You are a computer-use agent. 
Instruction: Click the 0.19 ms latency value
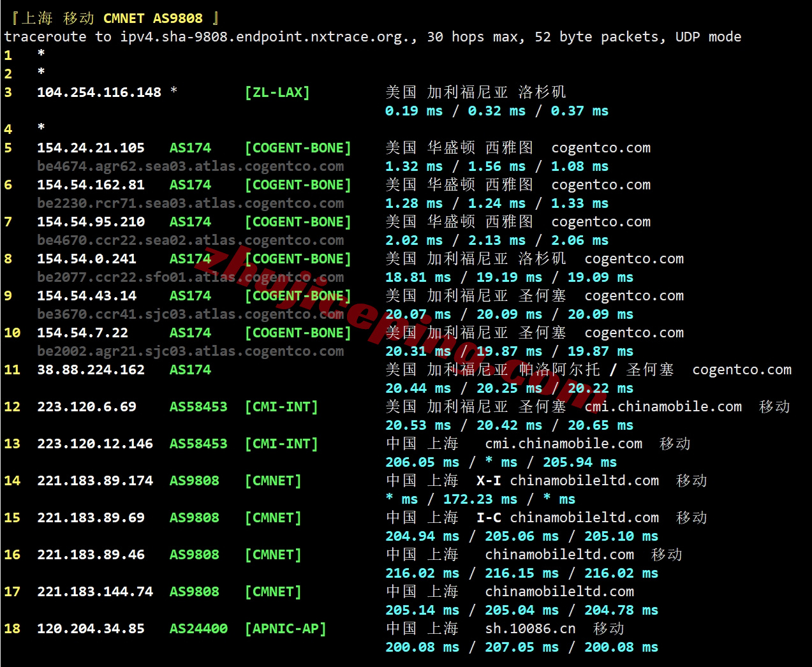tap(414, 111)
